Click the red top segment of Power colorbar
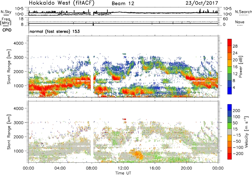 pyautogui.click(x=230, y=43)
